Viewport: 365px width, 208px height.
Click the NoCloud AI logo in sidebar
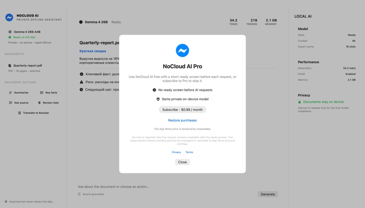pyautogui.click(x=9, y=17)
